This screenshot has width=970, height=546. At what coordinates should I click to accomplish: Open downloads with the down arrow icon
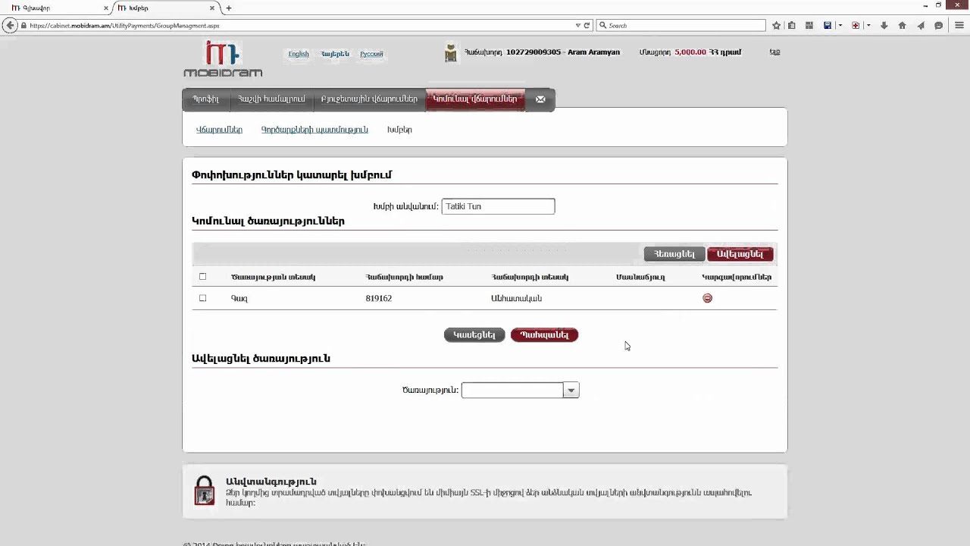point(884,25)
